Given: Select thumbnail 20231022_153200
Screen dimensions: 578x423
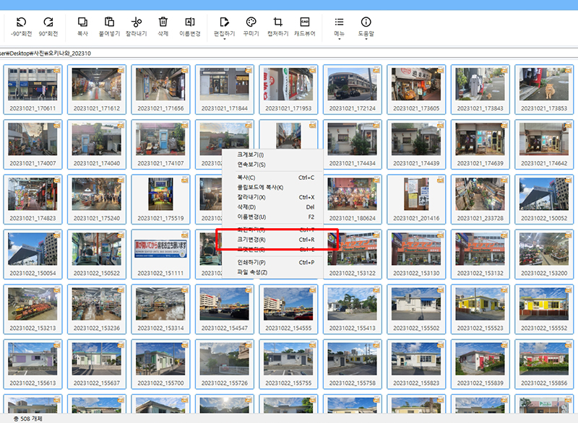Looking at the screenshot, I should (x=544, y=254).
